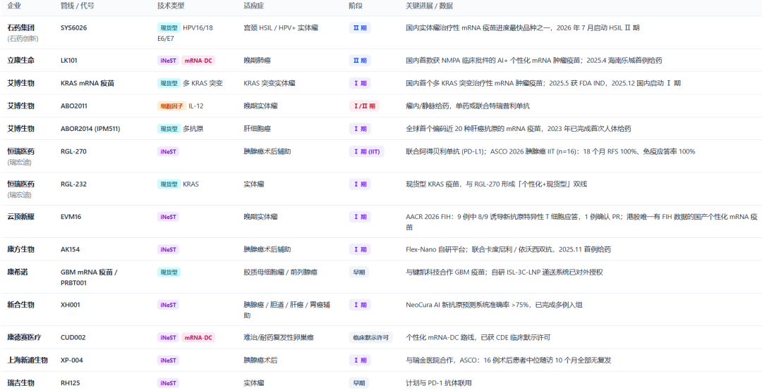This screenshot has width=762, height=390.
Task: Click the mRNA-DC tag in the CUD002 row
Action: [x=198, y=338]
